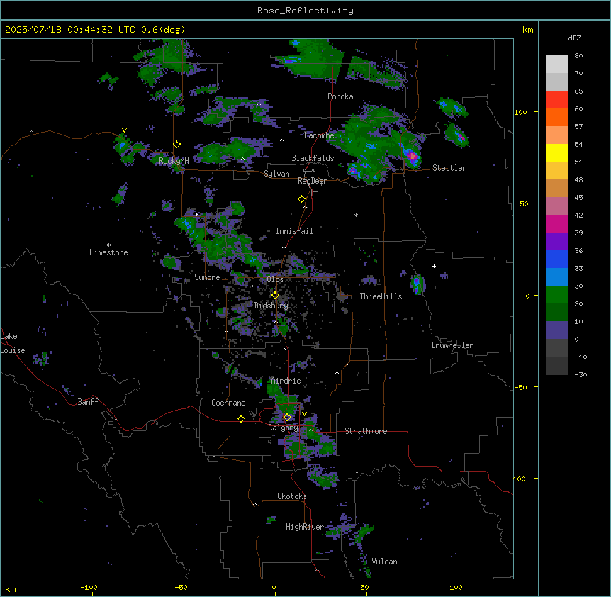This screenshot has width=611, height=597.
Task: Click the Sylvan label
Action: coord(276,174)
